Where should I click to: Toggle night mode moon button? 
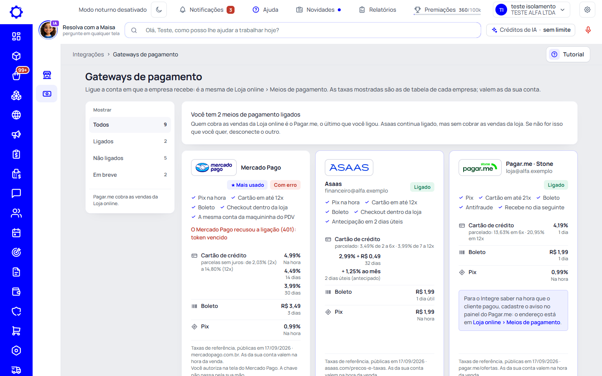pyautogui.click(x=159, y=10)
